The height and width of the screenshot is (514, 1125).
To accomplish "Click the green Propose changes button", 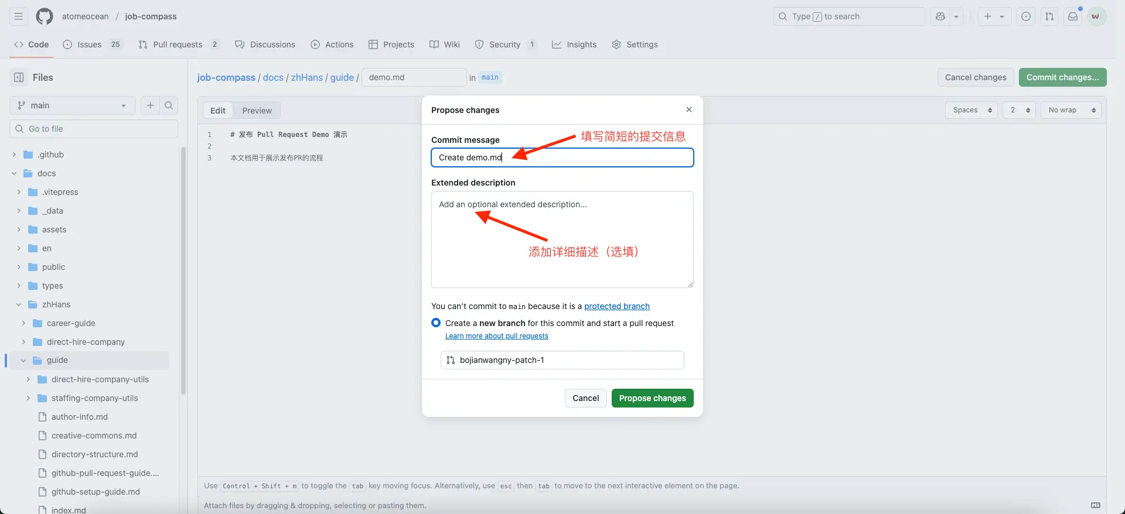I will click(652, 398).
